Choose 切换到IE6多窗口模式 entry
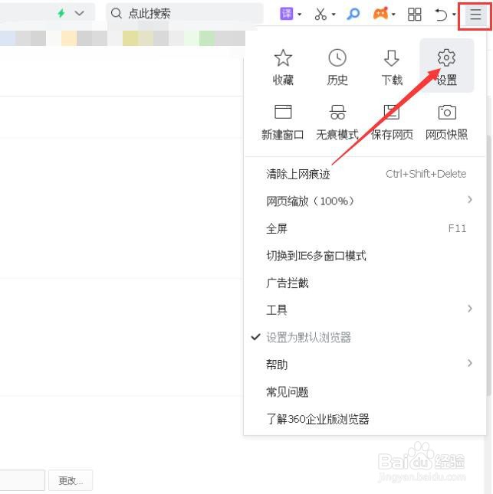493x494 pixels. coord(365,256)
